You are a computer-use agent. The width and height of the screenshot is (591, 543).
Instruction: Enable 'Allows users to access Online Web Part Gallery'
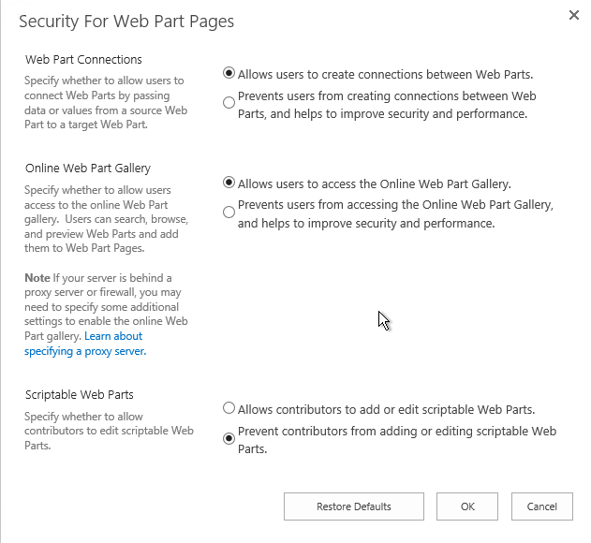pyautogui.click(x=229, y=183)
